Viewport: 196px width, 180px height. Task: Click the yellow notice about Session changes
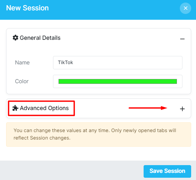(99, 134)
